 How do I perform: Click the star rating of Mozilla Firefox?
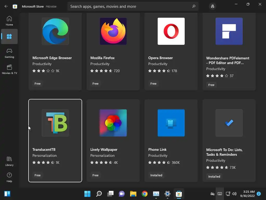tap(101, 71)
